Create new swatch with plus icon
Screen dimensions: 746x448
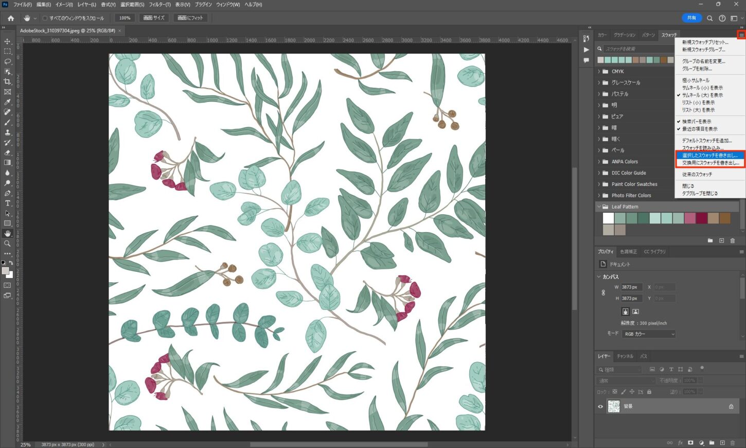click(721, 240)
